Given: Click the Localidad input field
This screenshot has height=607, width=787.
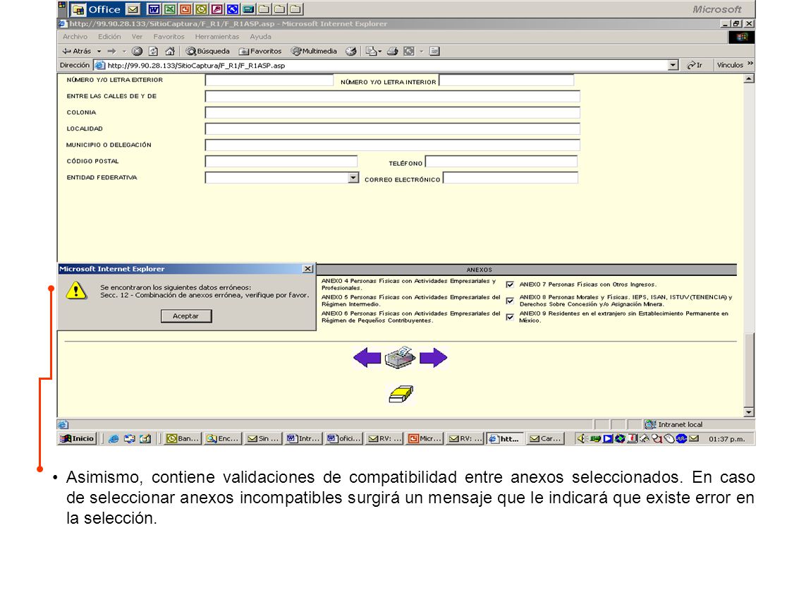Looking at the screenshot, I should (393, 129).
